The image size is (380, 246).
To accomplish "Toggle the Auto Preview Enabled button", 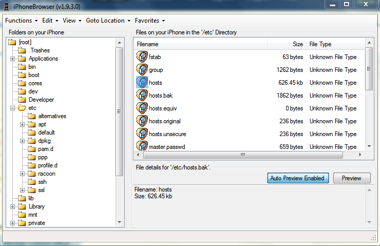I will tap(298, 178).
